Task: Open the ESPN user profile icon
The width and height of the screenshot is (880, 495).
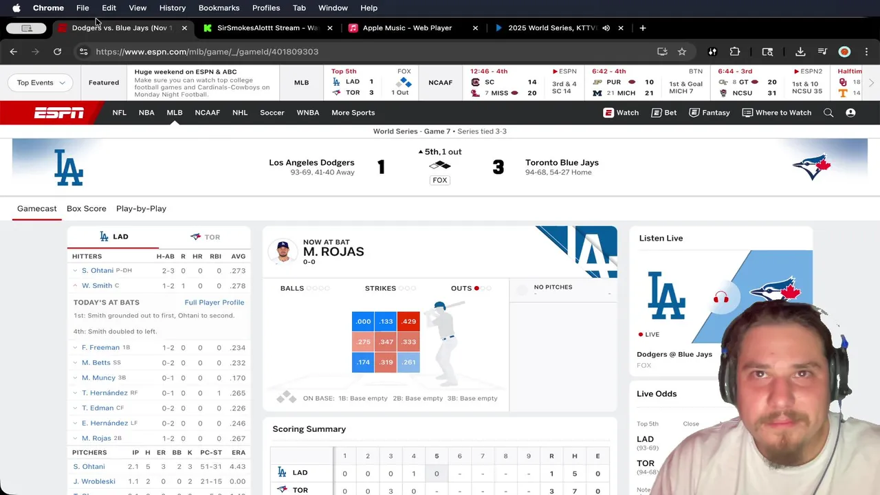Action: 850,113
